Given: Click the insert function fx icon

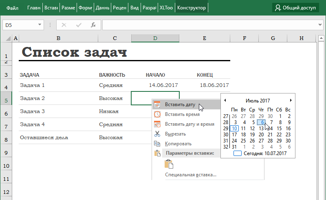Looking at the screenshot, I should click(x=93, y=25).
